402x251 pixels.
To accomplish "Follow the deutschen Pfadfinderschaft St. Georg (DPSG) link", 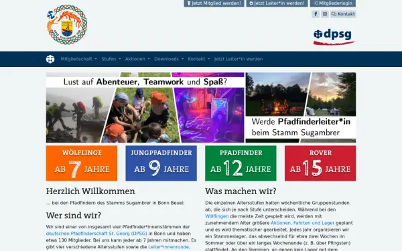I will (96, 234).
